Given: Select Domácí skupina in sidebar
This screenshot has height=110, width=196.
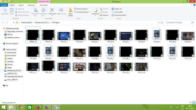Looking at the screenshot, I should (x=12, y=44).
